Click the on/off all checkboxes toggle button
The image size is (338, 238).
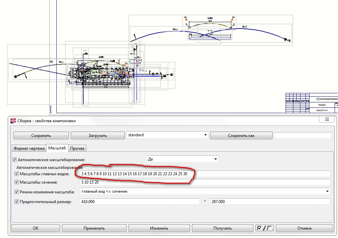[x=264, y=228]
